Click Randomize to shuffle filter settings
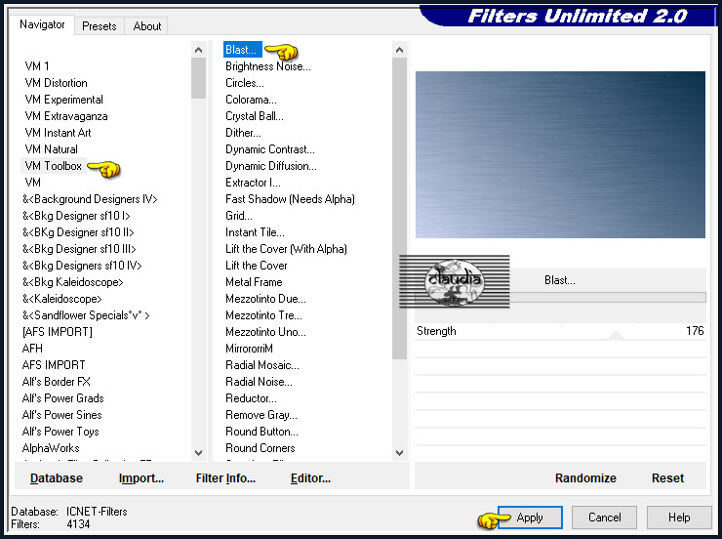Viewport: 722px width, 539px height. click(x=585, y=478)
